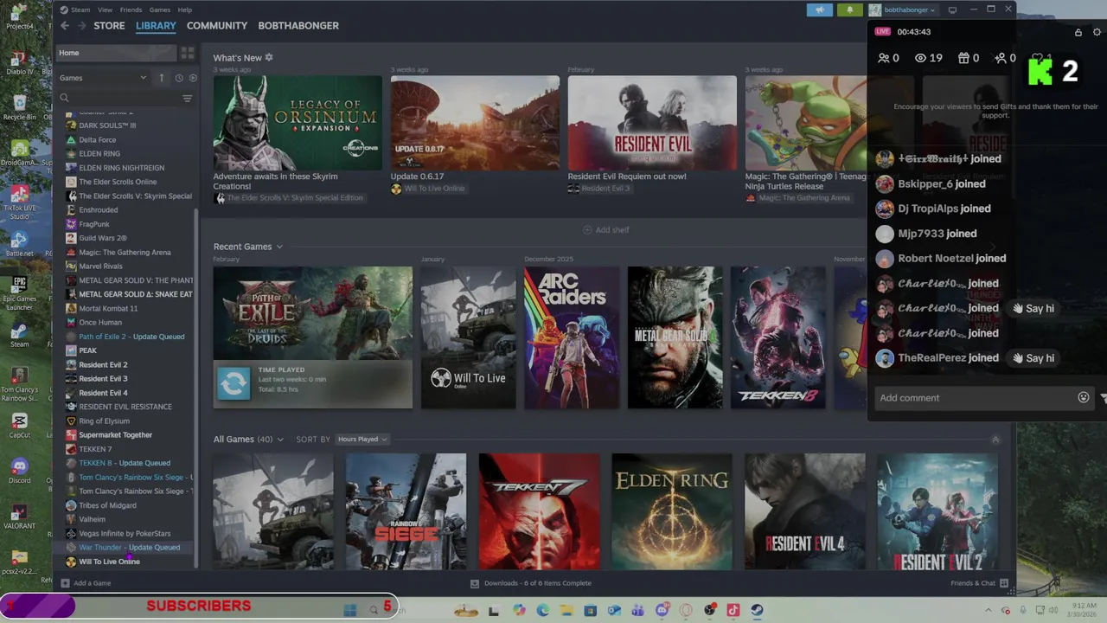1107x623 pixels.
Task: Open the Update 0.6.17 news card
Action: coord(475,123)
